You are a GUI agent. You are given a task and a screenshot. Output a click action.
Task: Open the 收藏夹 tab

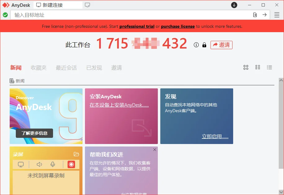tap(38, 68)
